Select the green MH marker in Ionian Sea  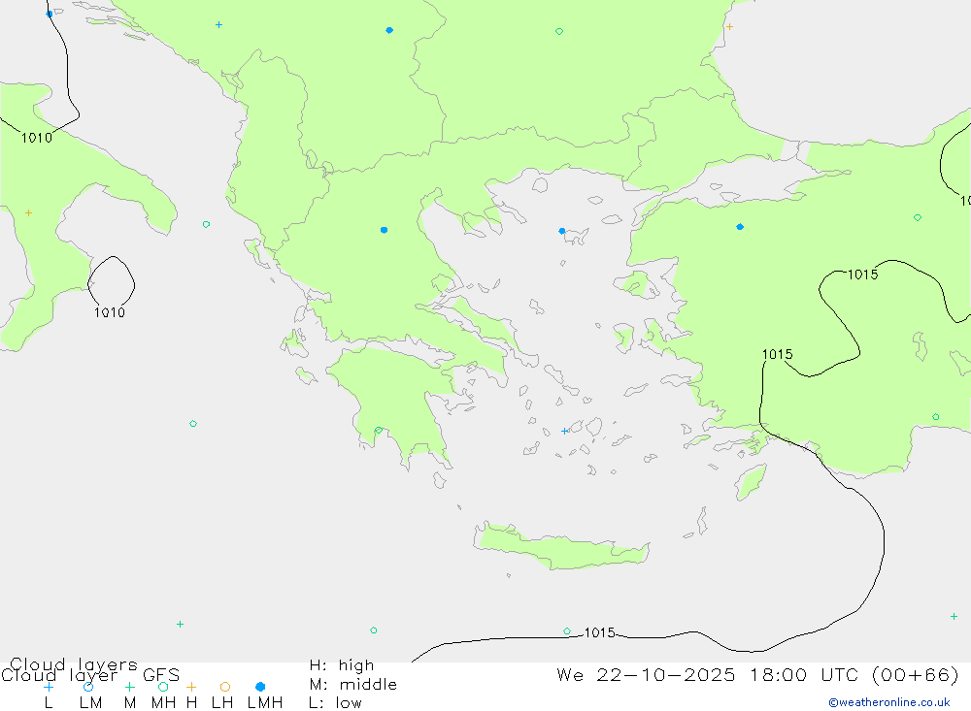193,424
